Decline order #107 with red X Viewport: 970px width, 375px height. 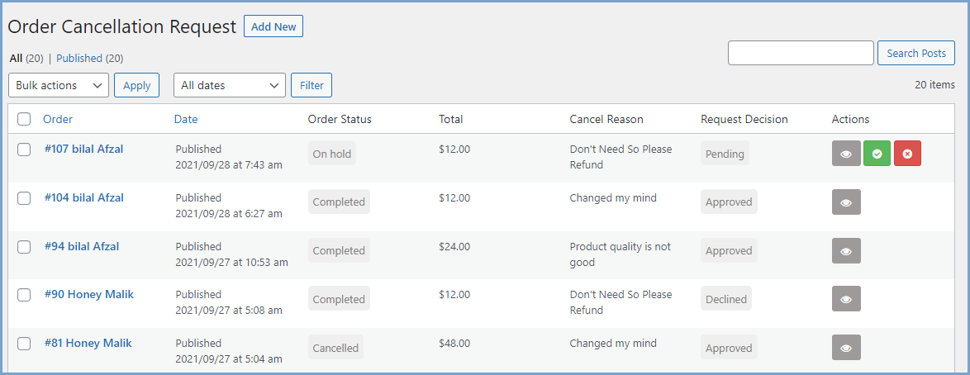pyautogui.click(x=907, y=154)
